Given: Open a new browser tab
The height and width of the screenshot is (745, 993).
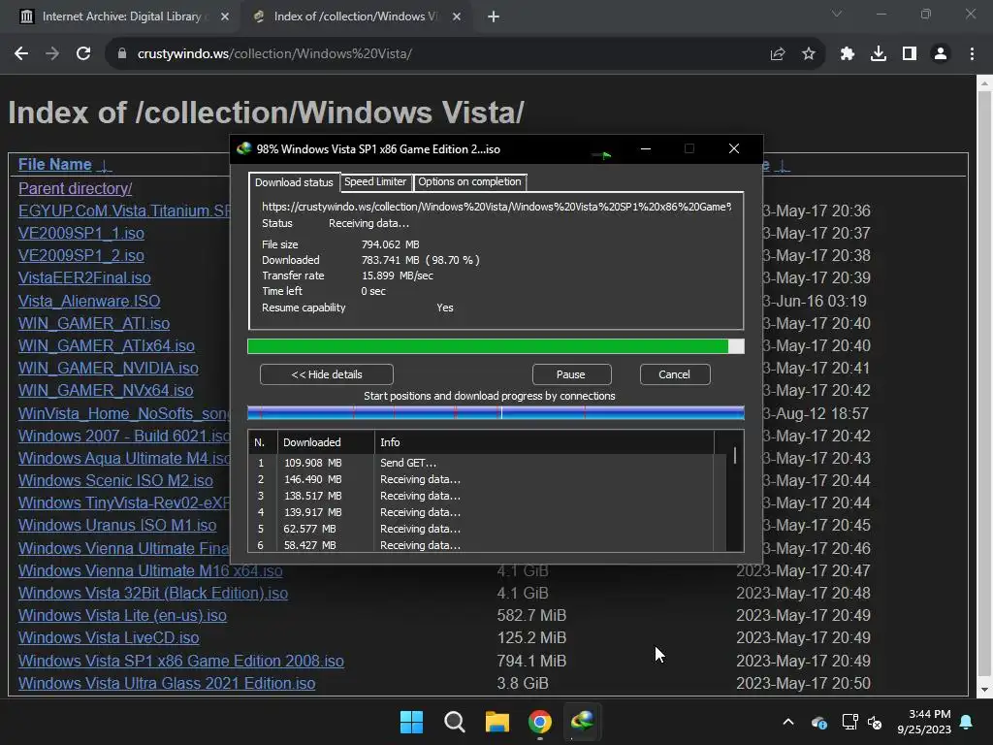Looking at the screenshot, I should (x=494, y=16).
